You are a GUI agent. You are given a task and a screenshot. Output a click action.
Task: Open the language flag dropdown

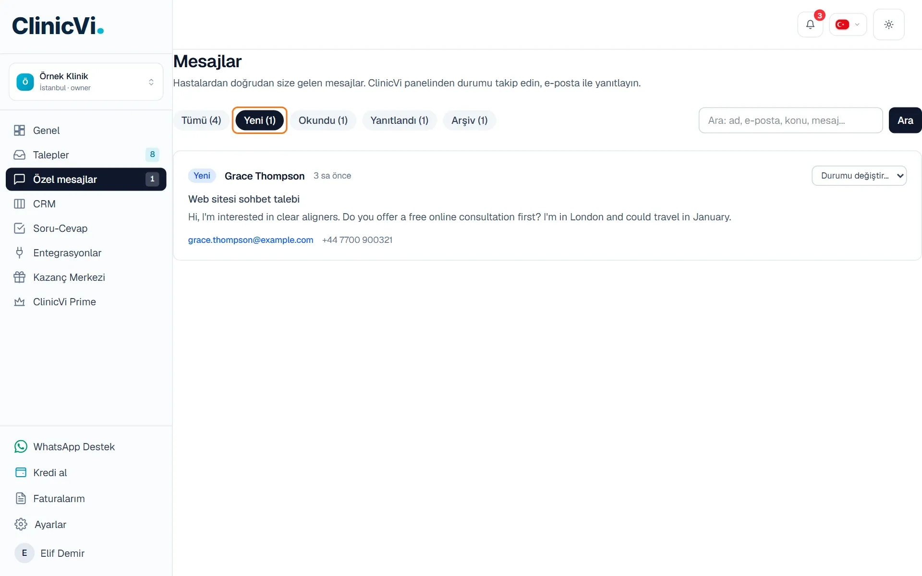pos(848,24)
